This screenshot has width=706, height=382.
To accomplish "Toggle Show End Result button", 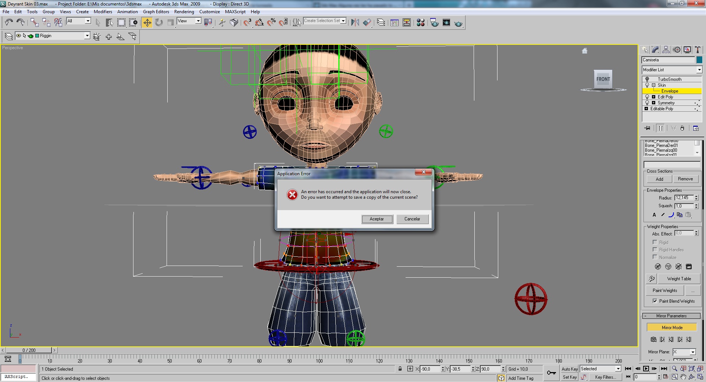I will click(661, 128).
